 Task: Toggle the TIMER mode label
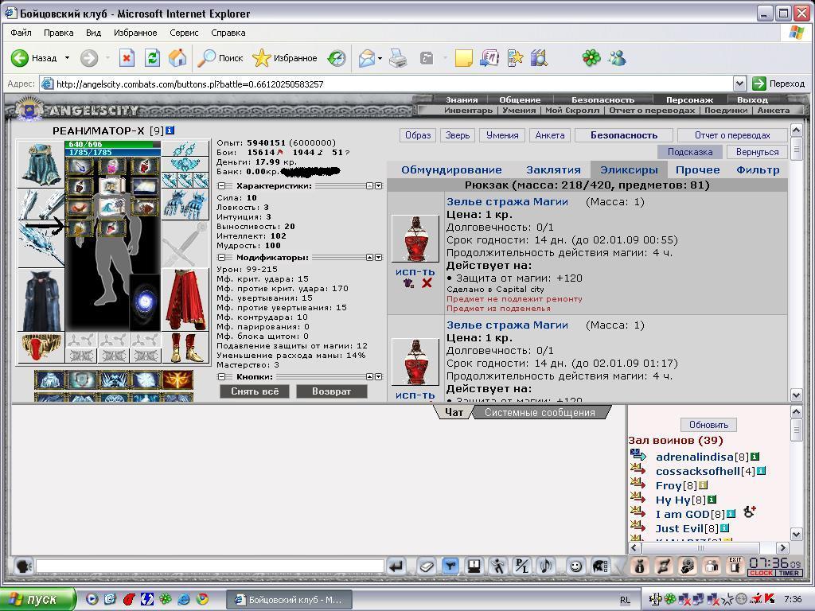pos(789,573)
